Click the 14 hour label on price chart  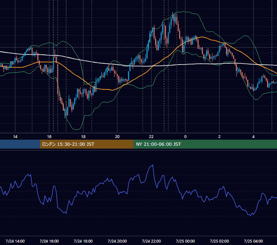click(x=15, y=137)
